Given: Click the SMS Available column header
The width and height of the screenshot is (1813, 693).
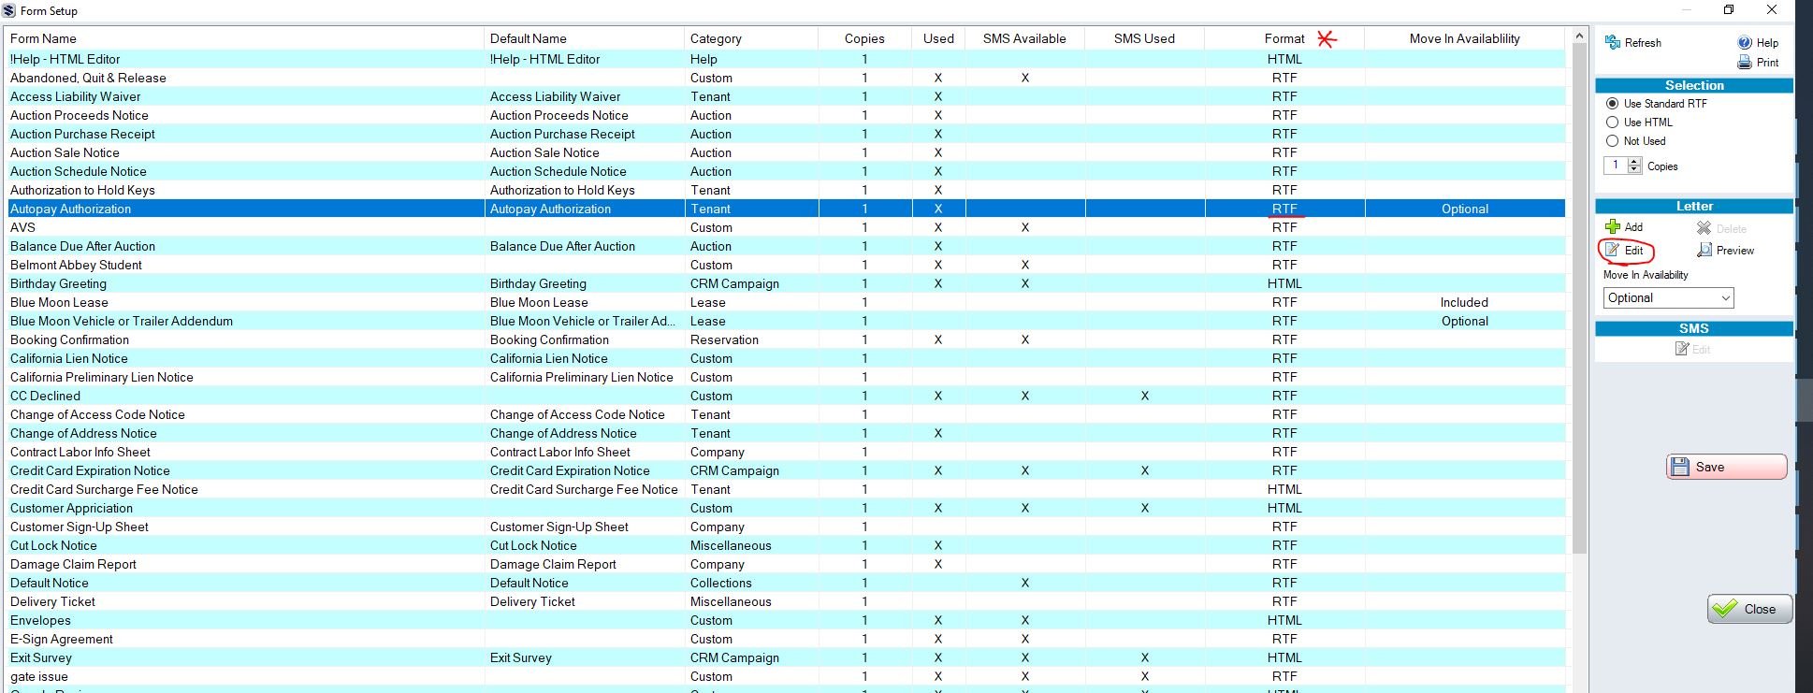Looking at the screenshot, I should click(x=1024, y=38).
